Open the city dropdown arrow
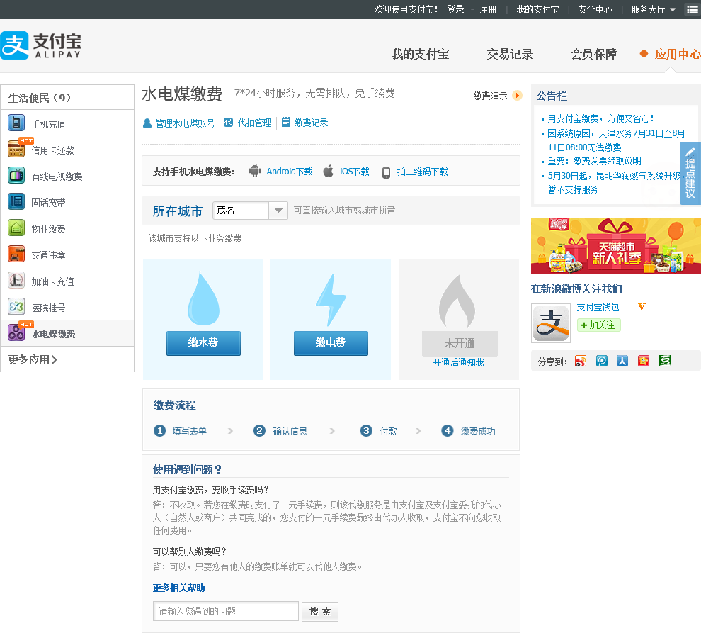The width and height of the screenshot is (701, 638). 278,211
